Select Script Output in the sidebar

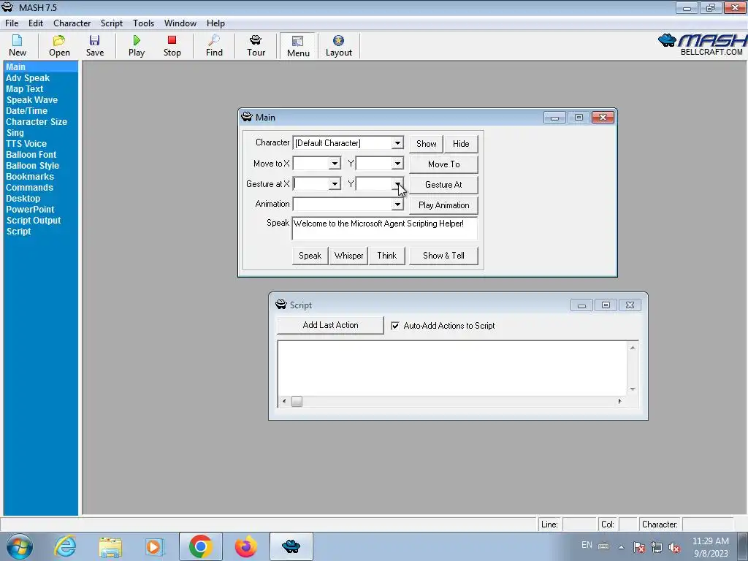coord(34,221)
